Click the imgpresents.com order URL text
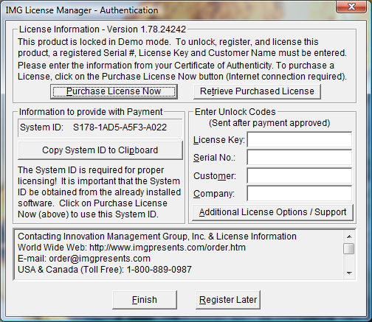This screenshot has width=372, height=322. (168, 248)
